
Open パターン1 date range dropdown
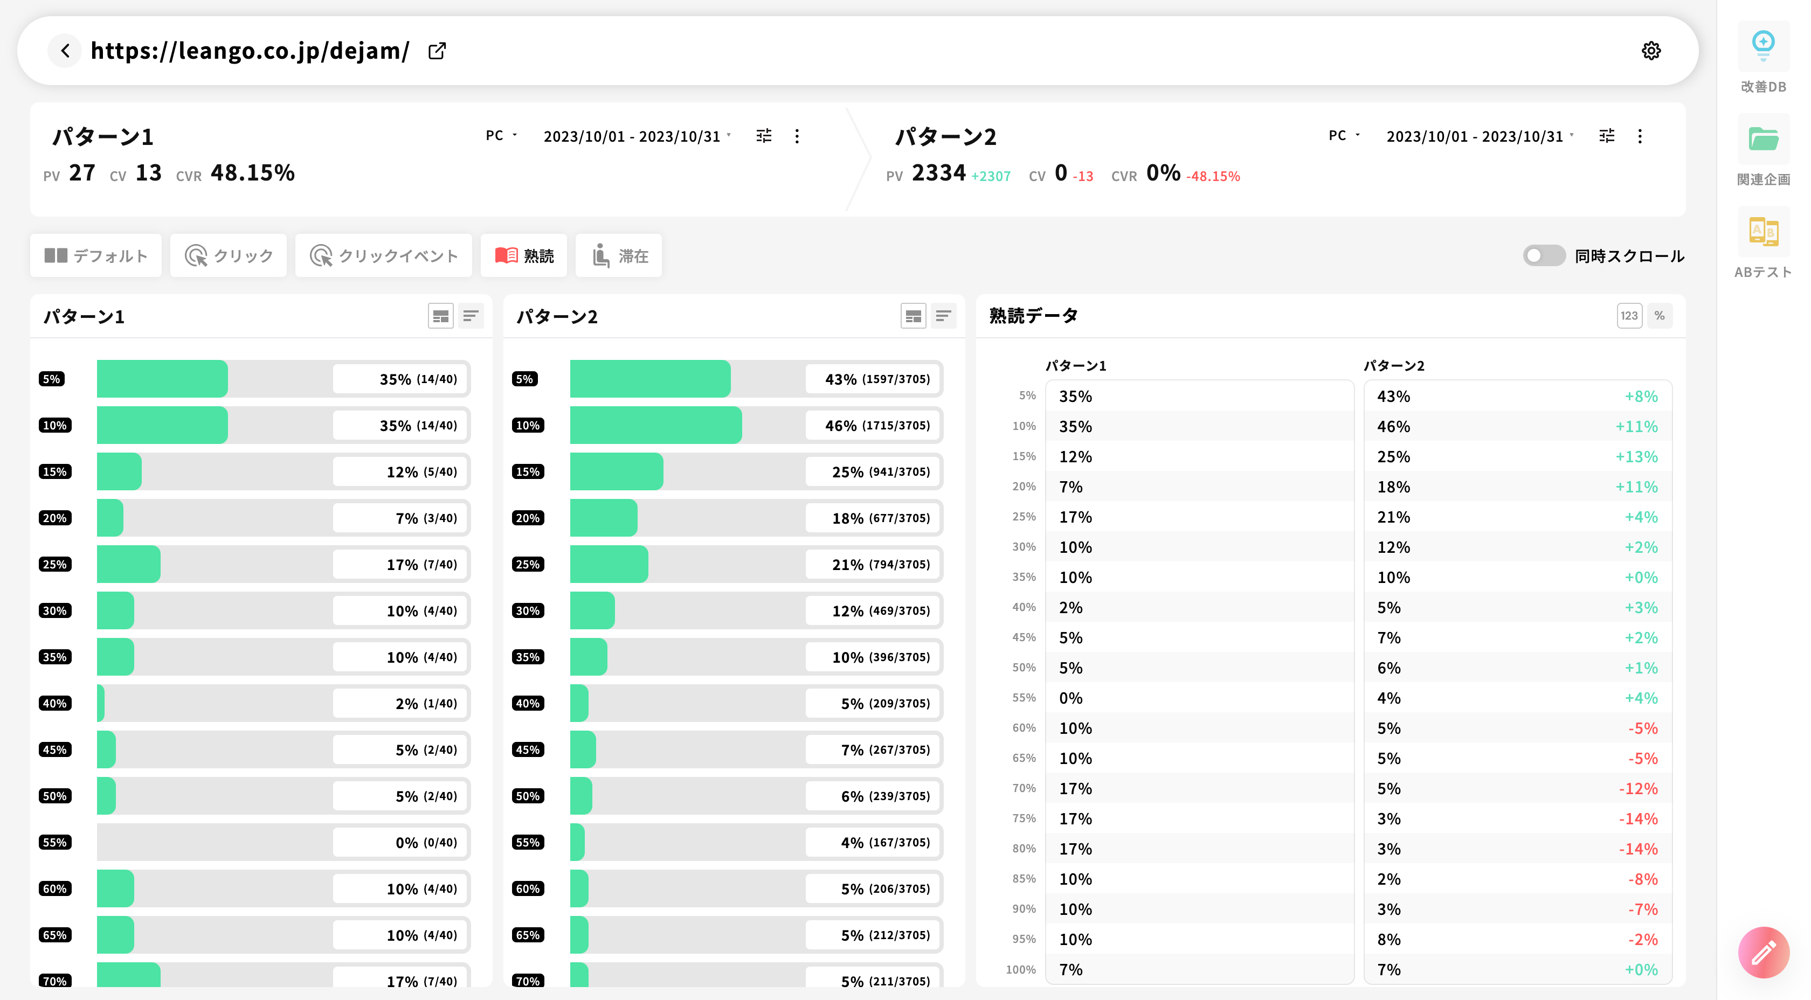pyautogui.click(x=636, y=136)
